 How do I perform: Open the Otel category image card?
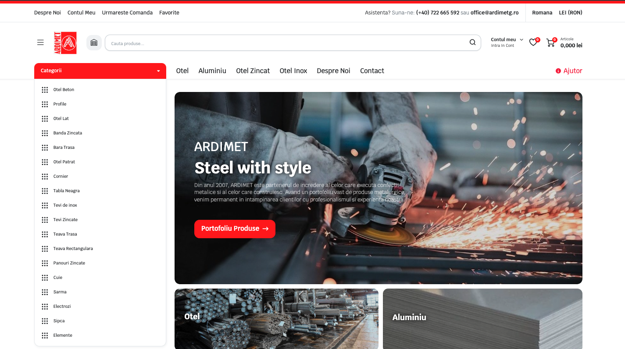click(x=276, y=319)
